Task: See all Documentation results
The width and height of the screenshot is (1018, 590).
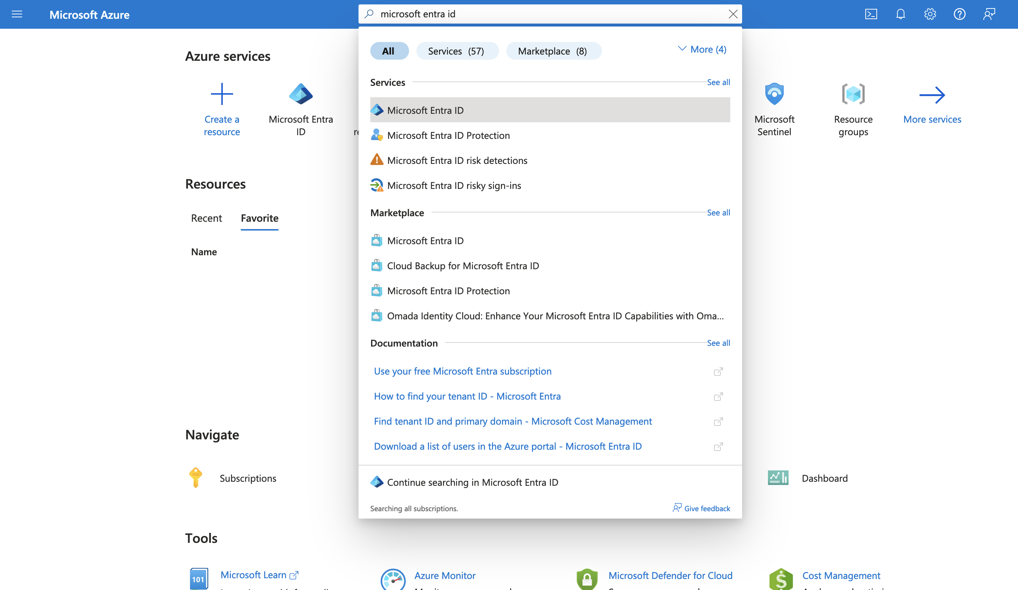Action: coord(718,343)
